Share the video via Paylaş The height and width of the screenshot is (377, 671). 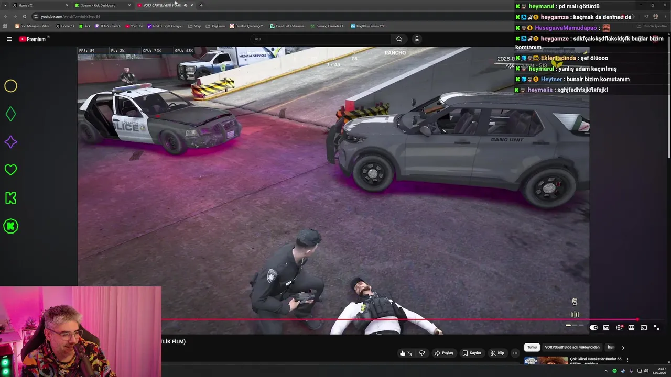tap(443, 353)
